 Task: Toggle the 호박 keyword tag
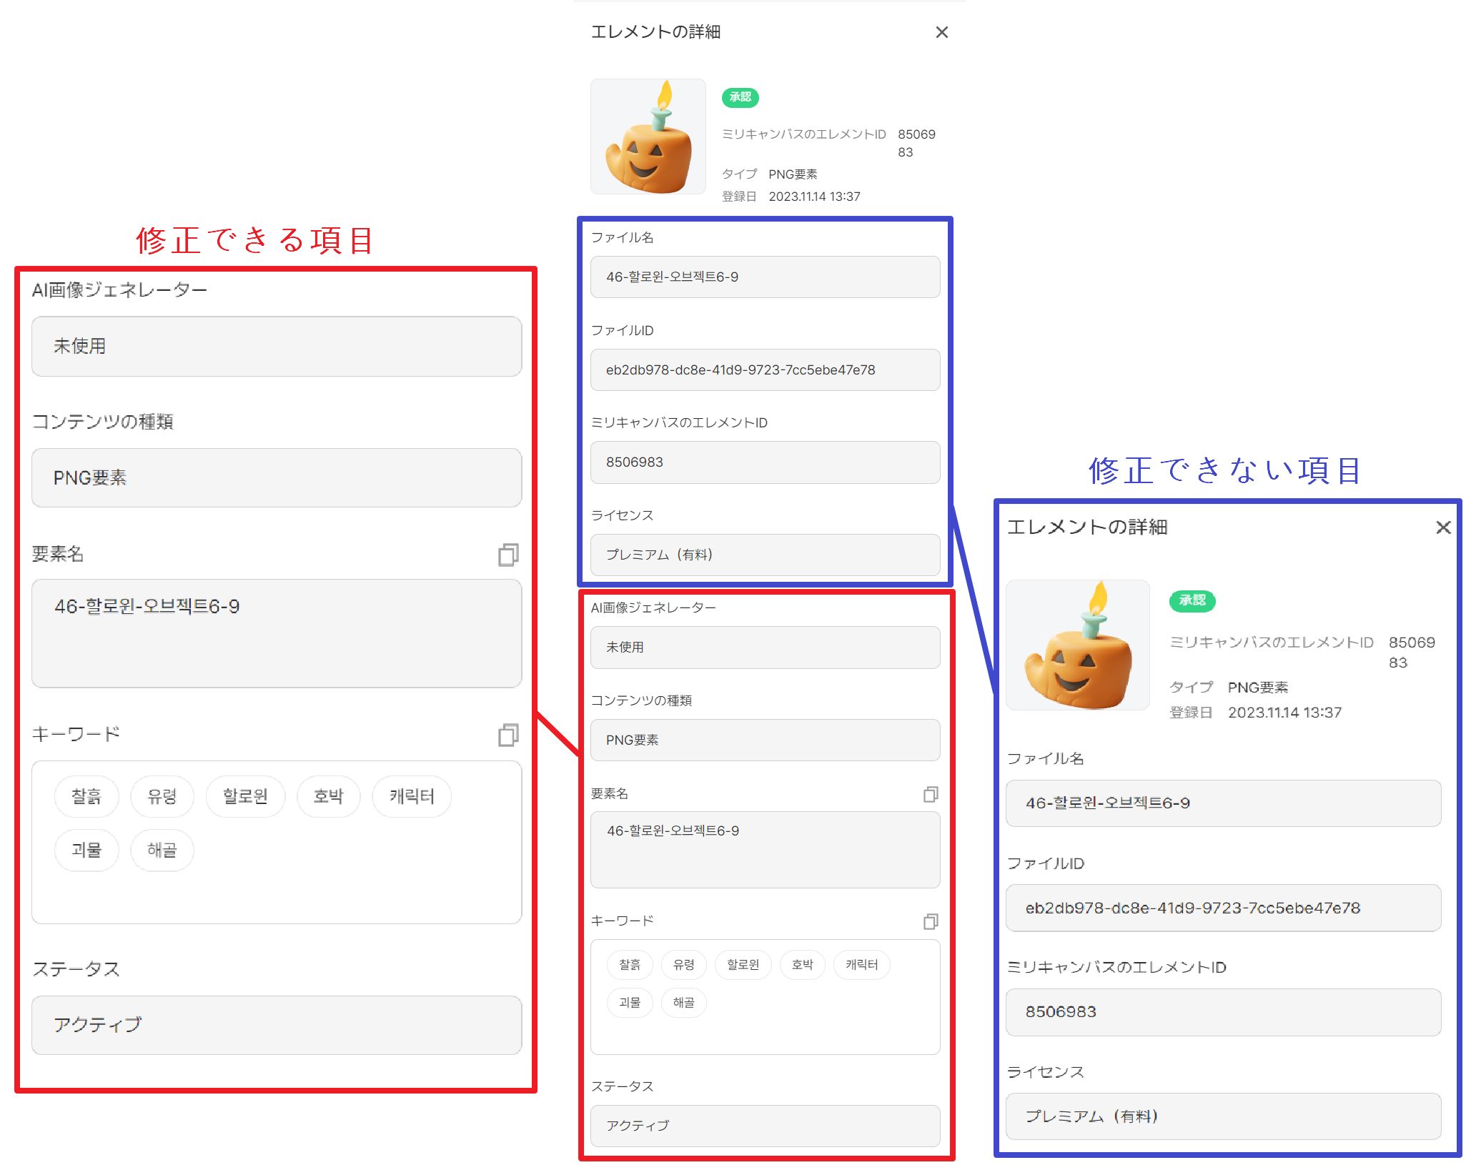tap(328, 796)
